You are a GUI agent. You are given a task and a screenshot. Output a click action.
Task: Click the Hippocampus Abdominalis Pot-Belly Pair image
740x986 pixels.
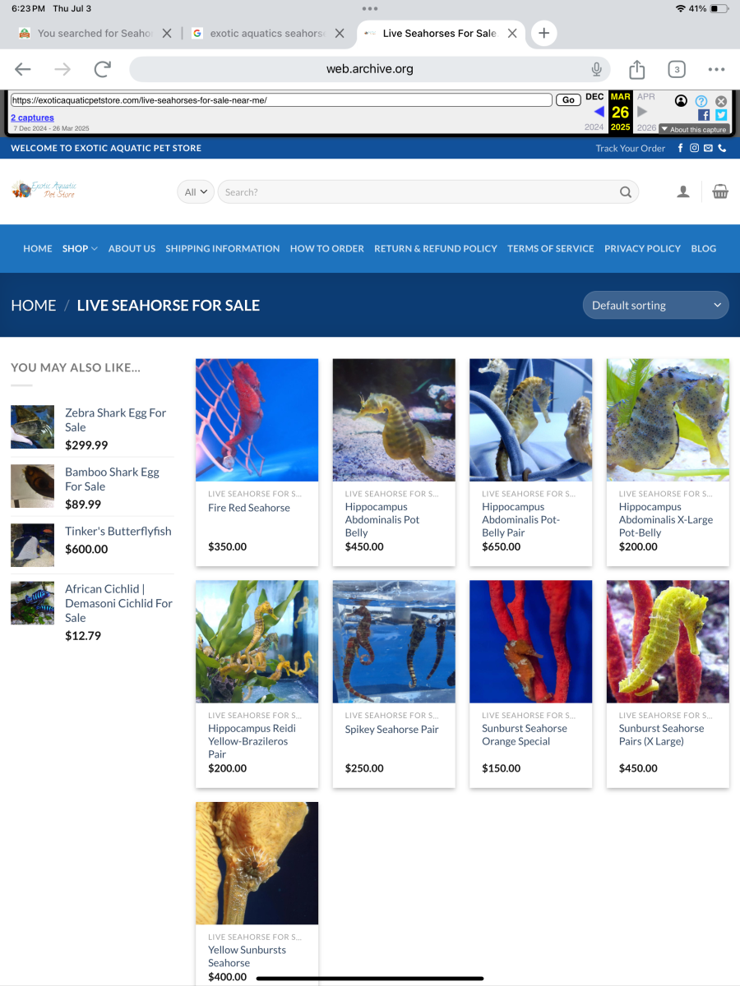pos(530,420)
